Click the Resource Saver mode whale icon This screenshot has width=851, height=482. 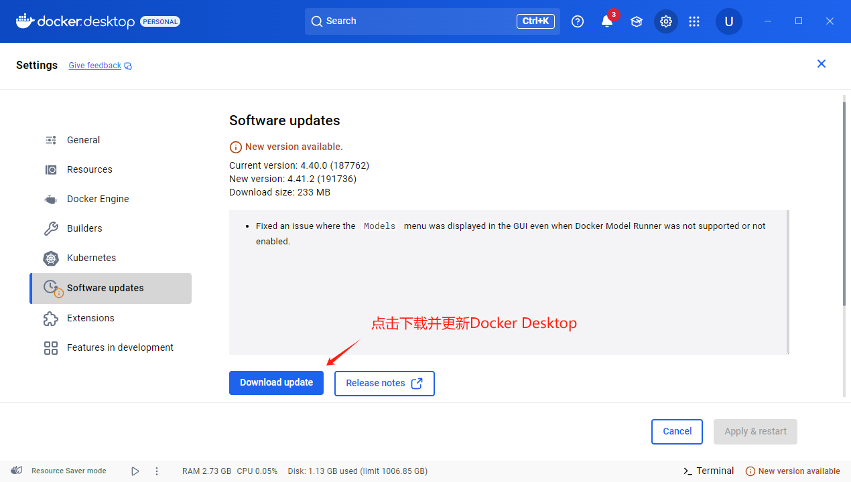click(x=17, y=471)
